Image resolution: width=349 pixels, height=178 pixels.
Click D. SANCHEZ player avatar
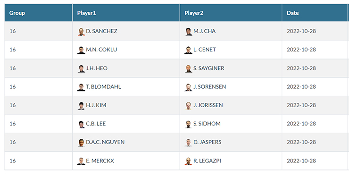[81, 32]
